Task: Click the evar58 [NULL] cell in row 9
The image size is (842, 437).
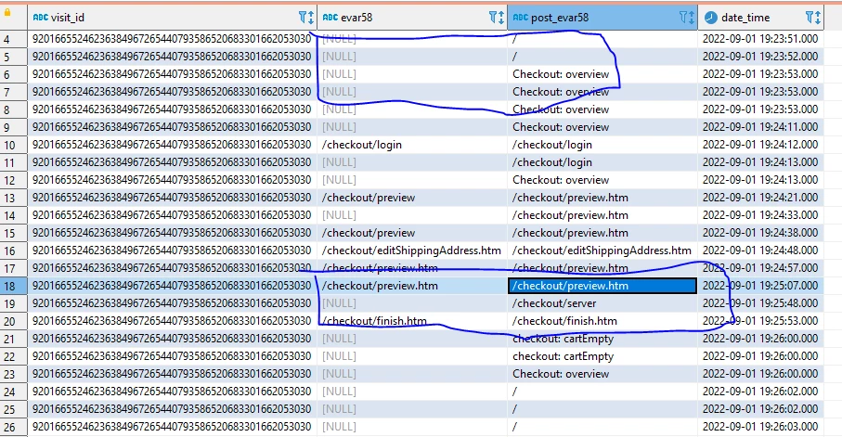Action: coord(412,127)
